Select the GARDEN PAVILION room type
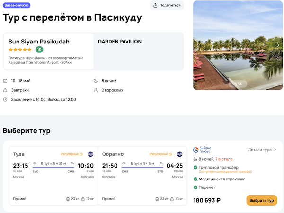The height and width of the screenshot is (213, 284). click(120, 42)
